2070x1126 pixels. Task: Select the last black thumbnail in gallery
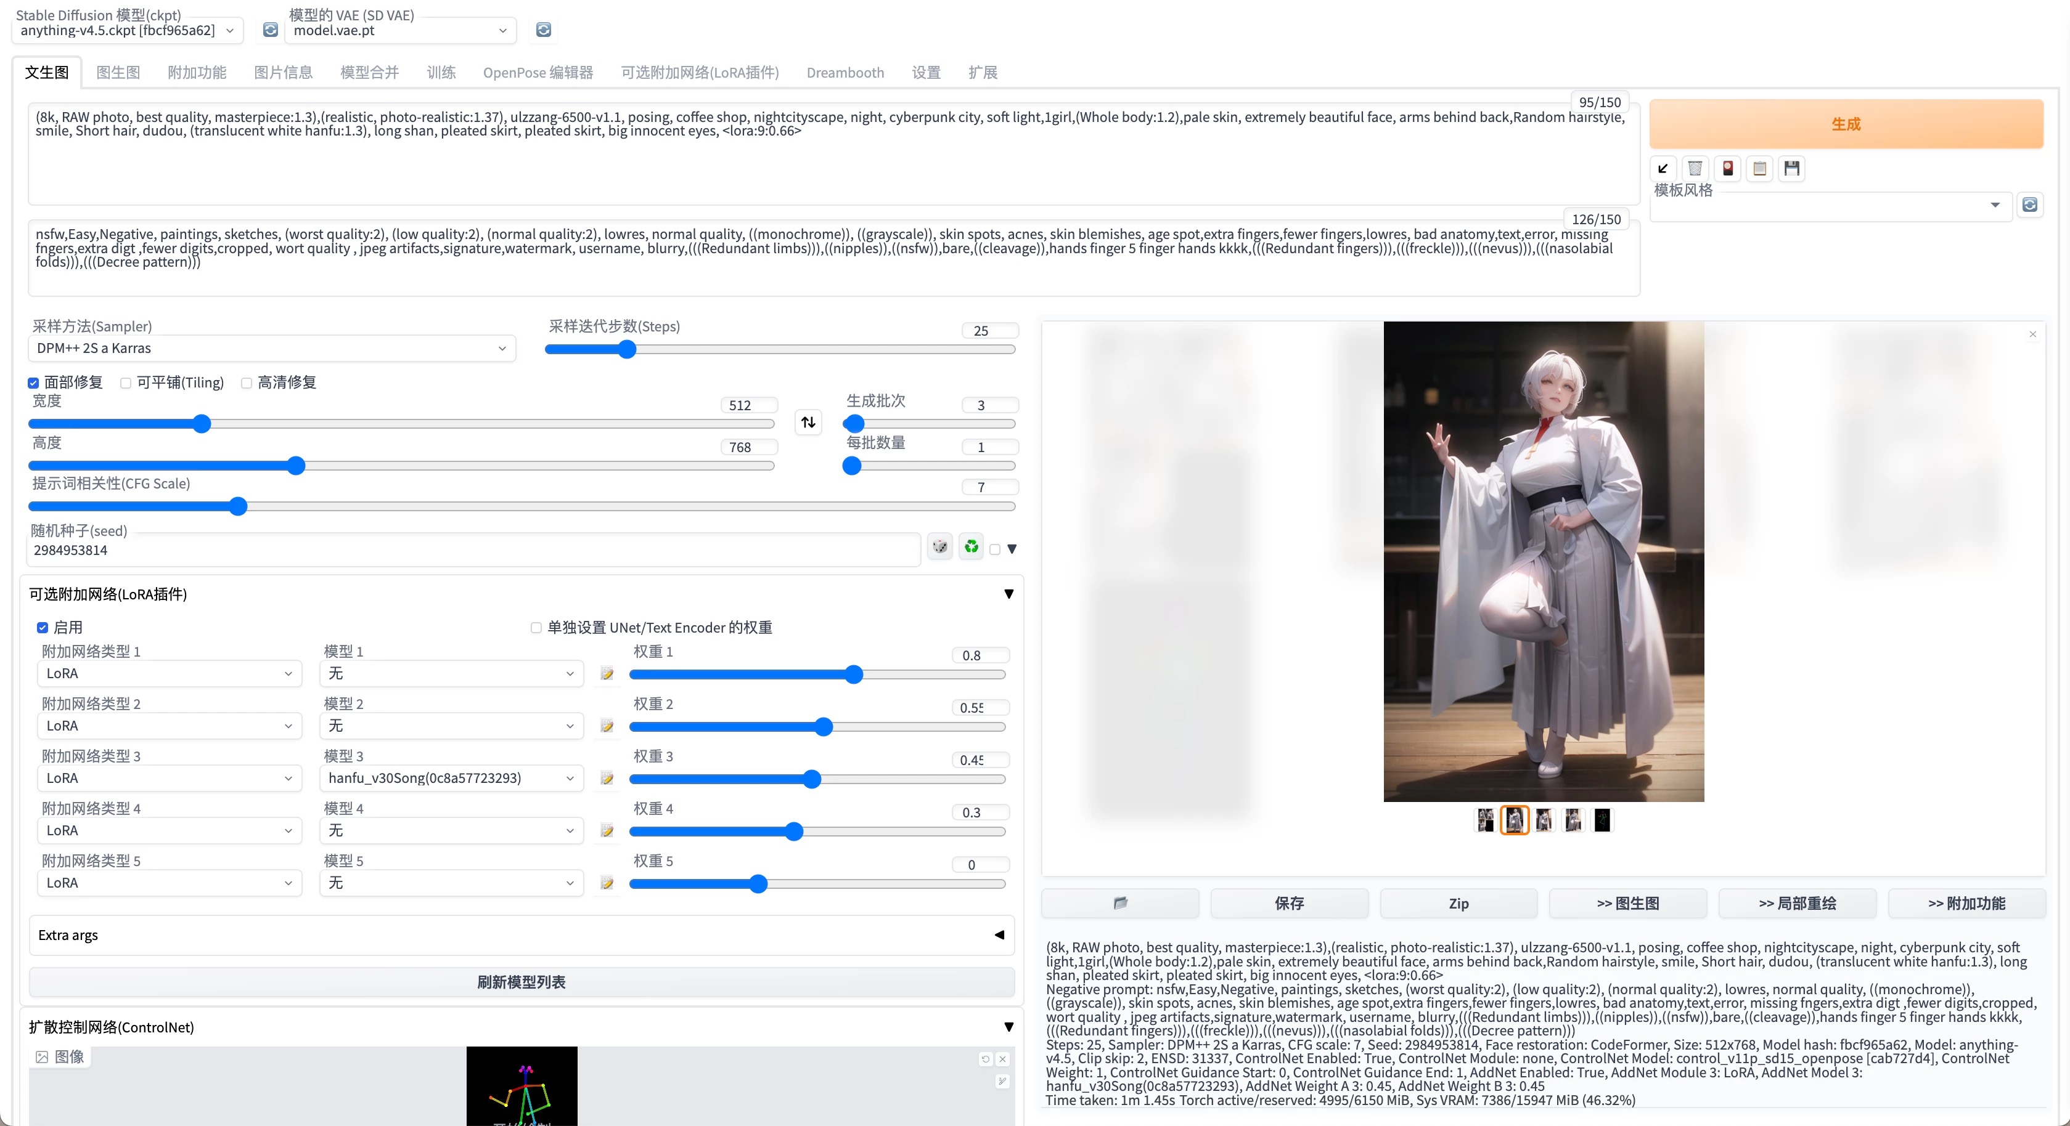point(1602,820)
